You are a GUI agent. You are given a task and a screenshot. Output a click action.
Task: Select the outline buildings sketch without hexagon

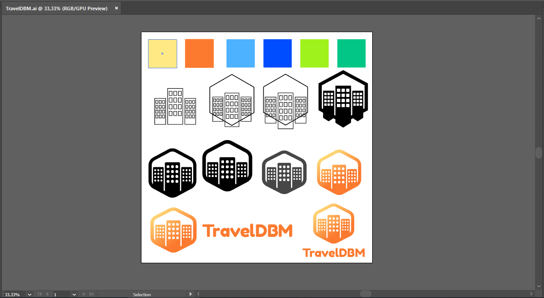click(x=175, y=106)
